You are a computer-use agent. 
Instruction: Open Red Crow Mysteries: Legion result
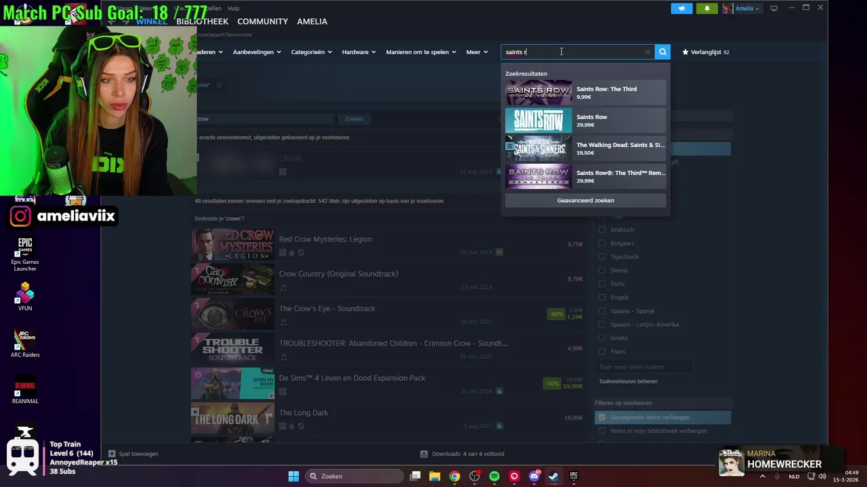point(387,244)
